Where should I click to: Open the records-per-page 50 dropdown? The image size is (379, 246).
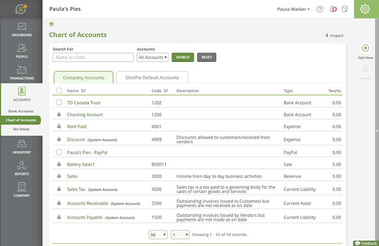tap(158, 235)
